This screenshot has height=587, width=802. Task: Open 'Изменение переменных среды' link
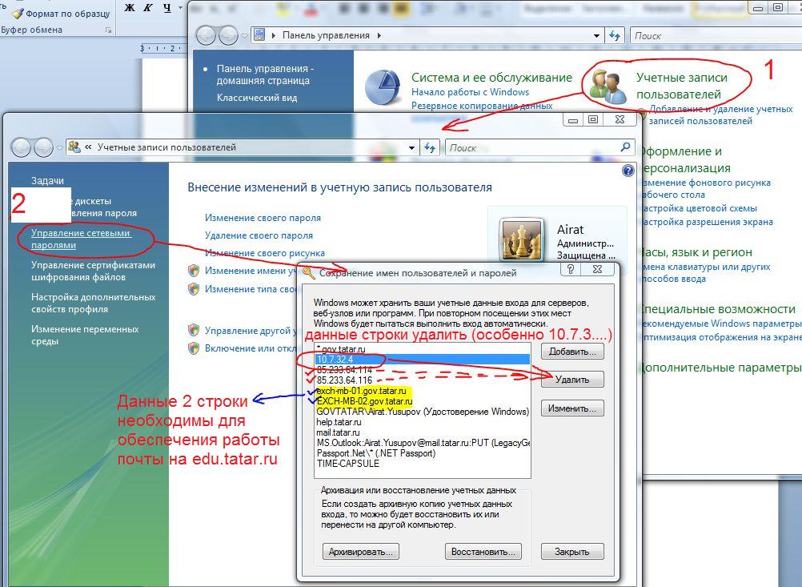(x=85, y=335)
